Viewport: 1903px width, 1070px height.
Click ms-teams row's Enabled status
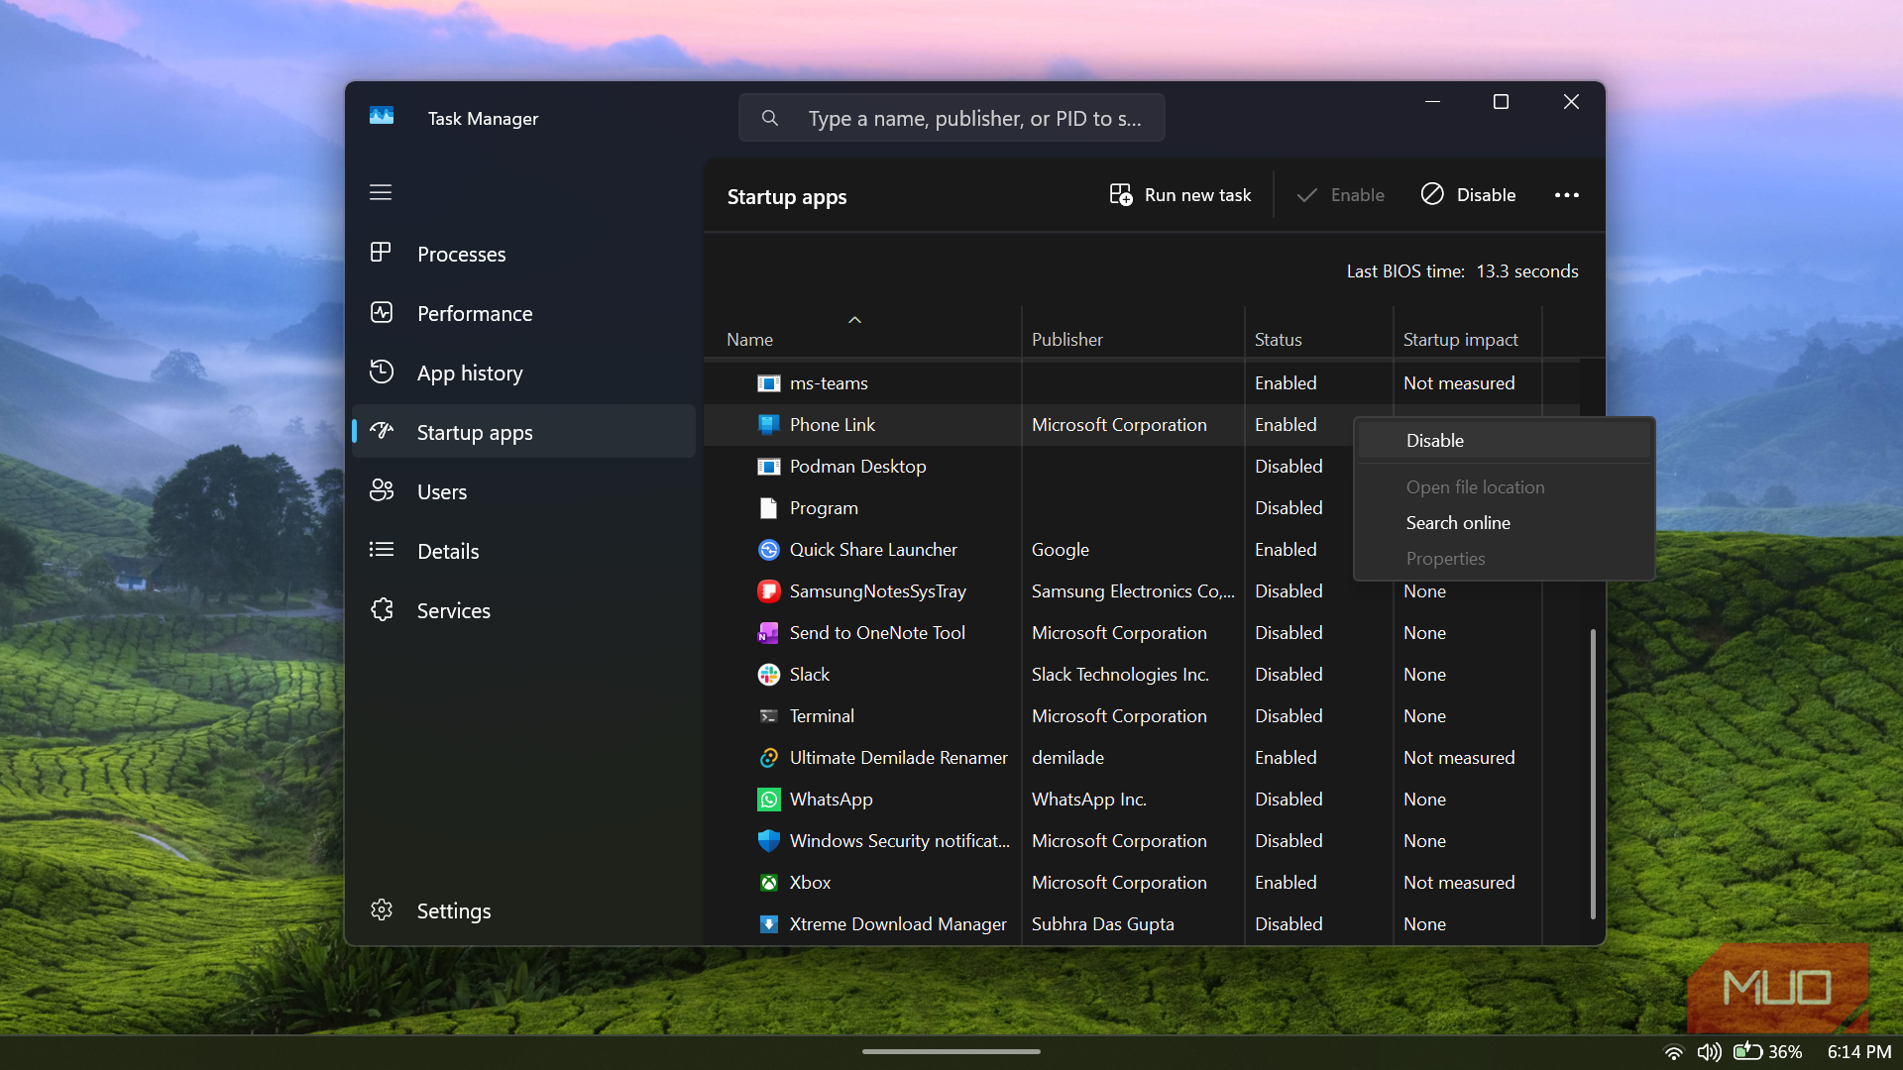1286,383
